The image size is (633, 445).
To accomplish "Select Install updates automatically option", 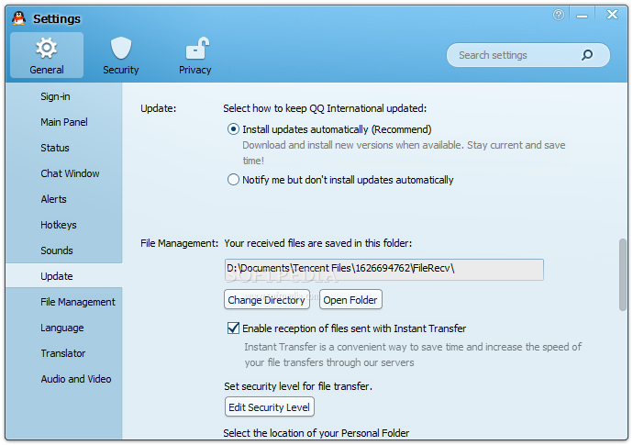I will coord(234,129).
